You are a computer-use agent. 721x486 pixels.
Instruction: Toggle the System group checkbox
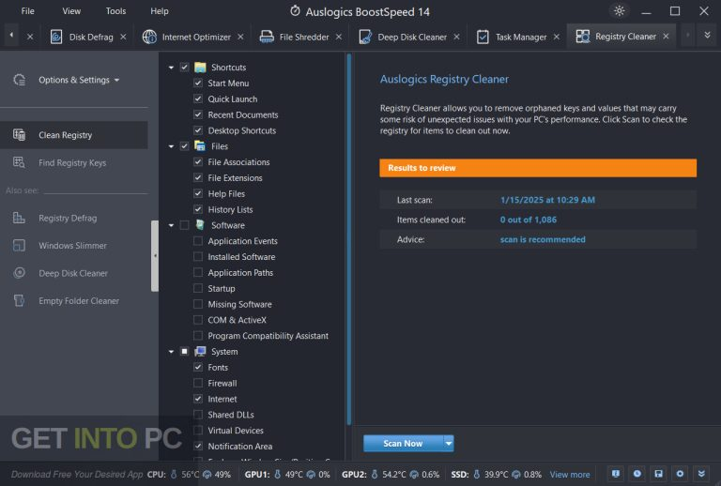[184, 352]
